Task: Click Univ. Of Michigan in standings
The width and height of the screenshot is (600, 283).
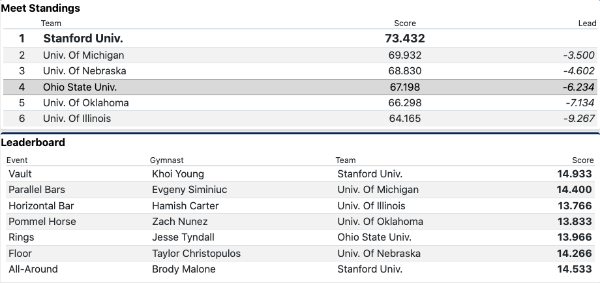Action: click(x=83, y=55)
